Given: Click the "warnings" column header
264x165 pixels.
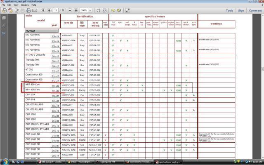Looking at the screenshot, I should [216, 24].
